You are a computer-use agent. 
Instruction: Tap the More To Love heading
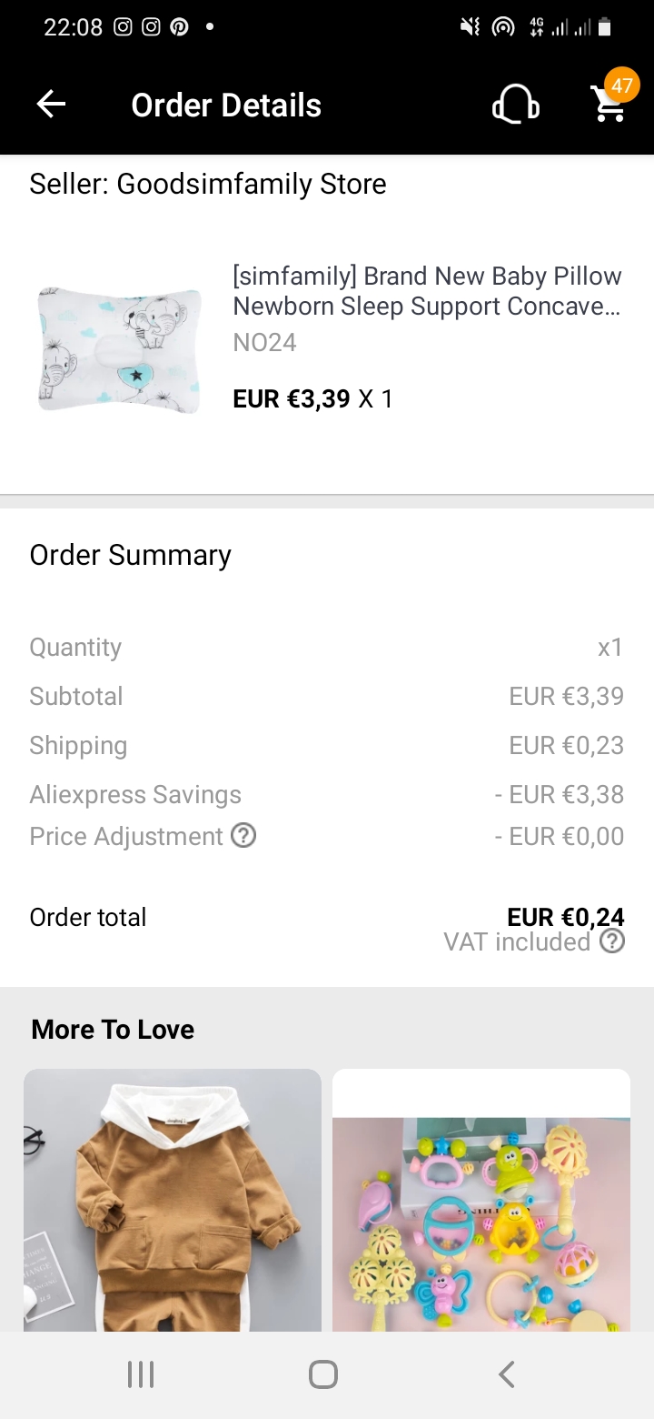[113, 1030]
